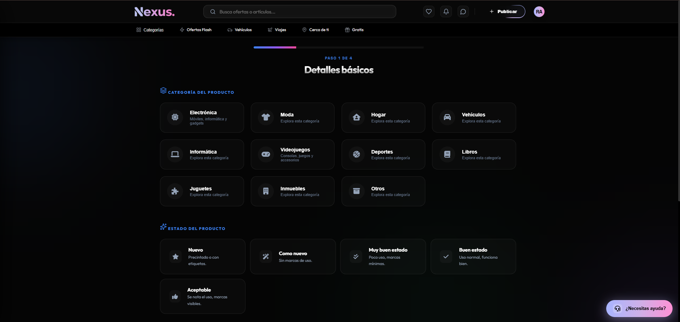The height and width of the screenshot is (322, 680).
Task: Select the Otros category label
Action: 378,189
